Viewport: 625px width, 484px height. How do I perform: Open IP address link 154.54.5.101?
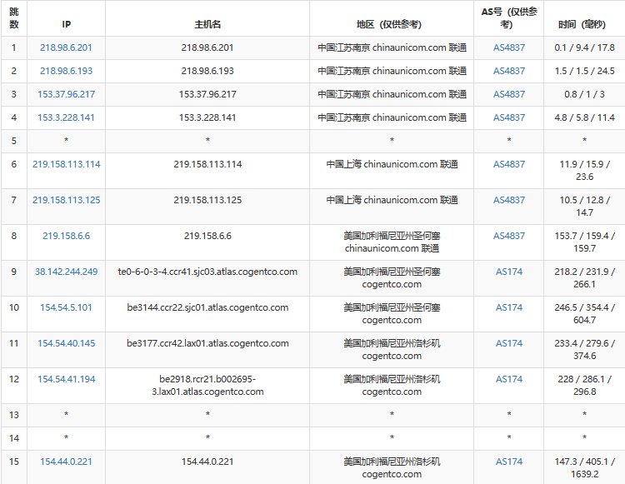66,307
